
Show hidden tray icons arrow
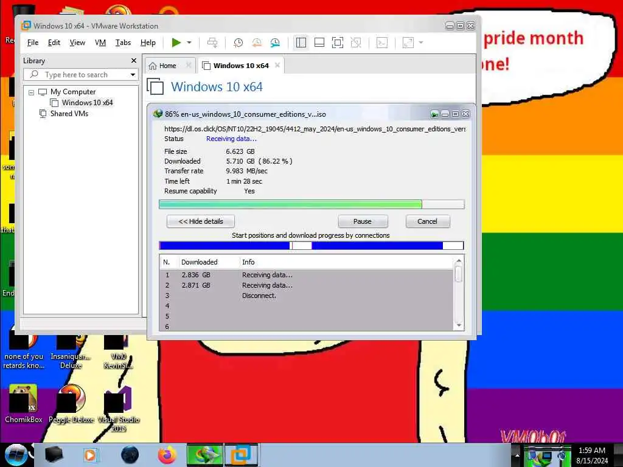coord(517,455)
